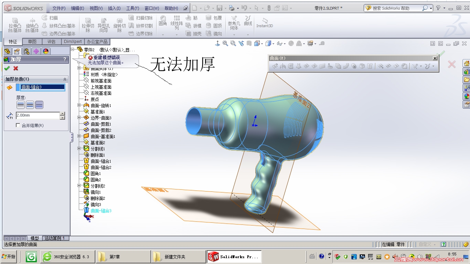The width and height of the screenshot is (470, 264).
Task: Open the ConfigurationManager tab icon
Action: tap(26, 51)
